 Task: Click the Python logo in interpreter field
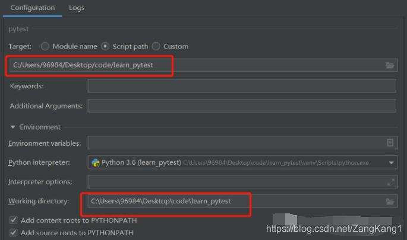click(96, 162)
